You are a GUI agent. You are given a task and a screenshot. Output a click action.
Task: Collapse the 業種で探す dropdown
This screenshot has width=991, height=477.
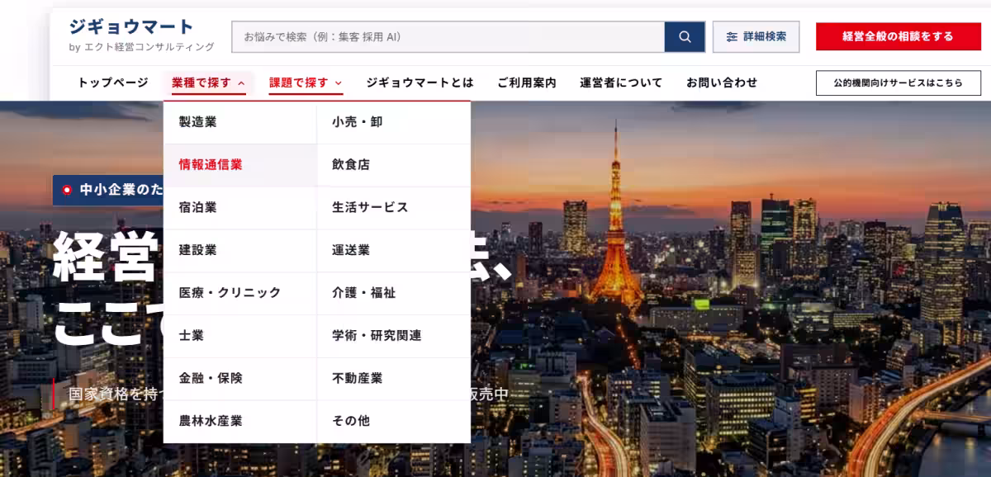208,83
